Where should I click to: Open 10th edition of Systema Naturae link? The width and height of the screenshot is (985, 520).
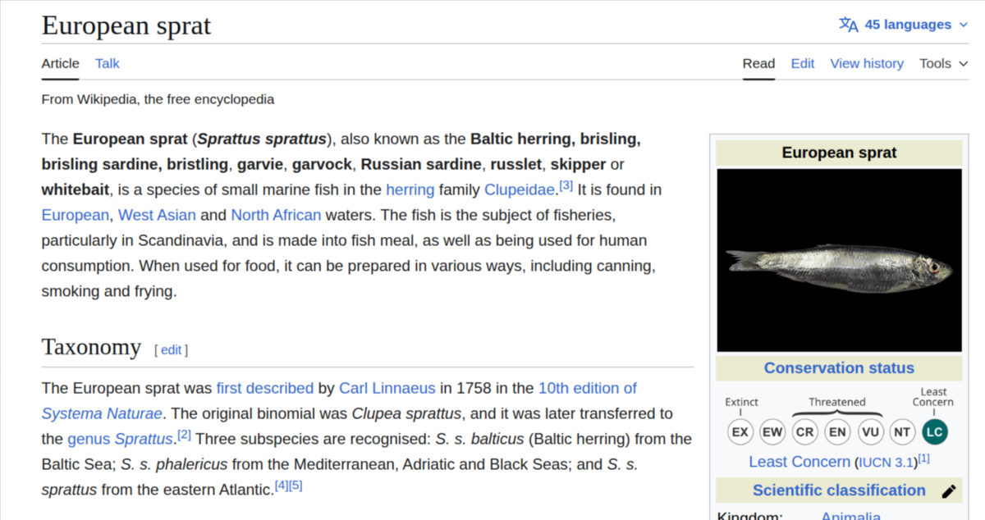(588, 388)
